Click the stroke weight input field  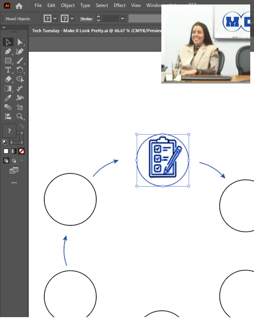coord(111,19)
